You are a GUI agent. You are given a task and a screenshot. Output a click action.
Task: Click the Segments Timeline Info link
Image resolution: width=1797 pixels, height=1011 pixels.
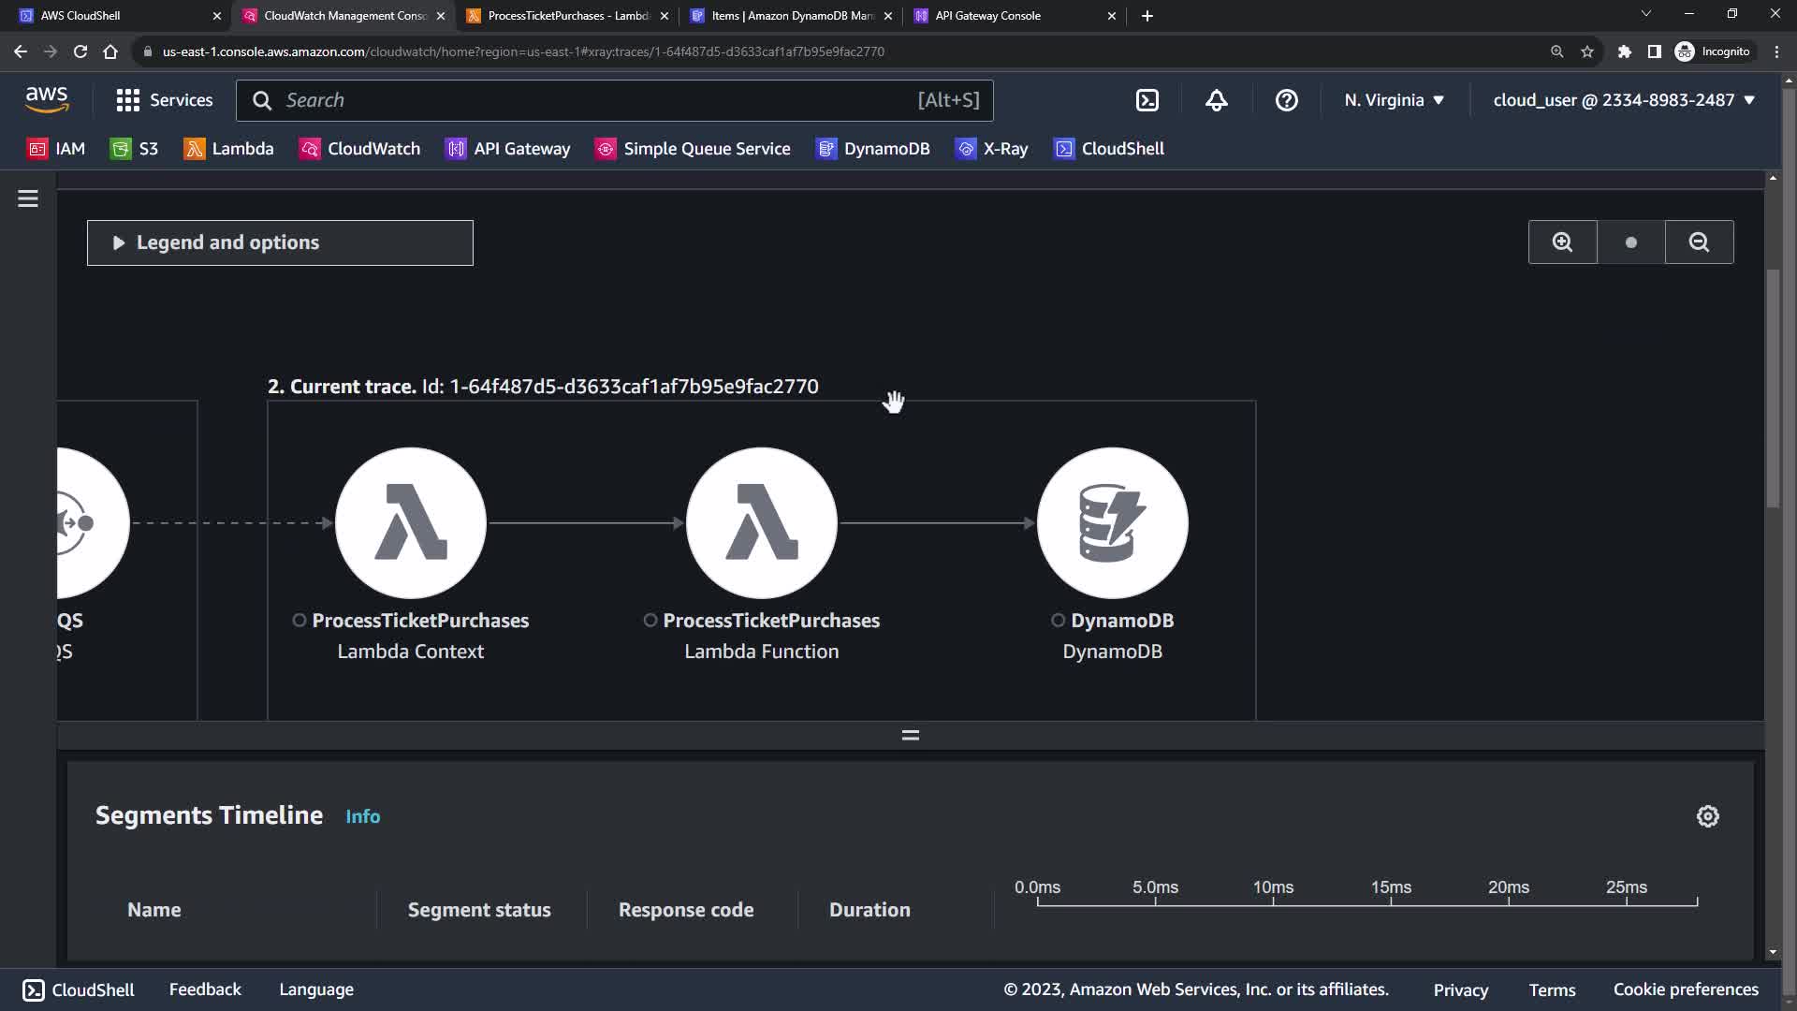[362, 816]
